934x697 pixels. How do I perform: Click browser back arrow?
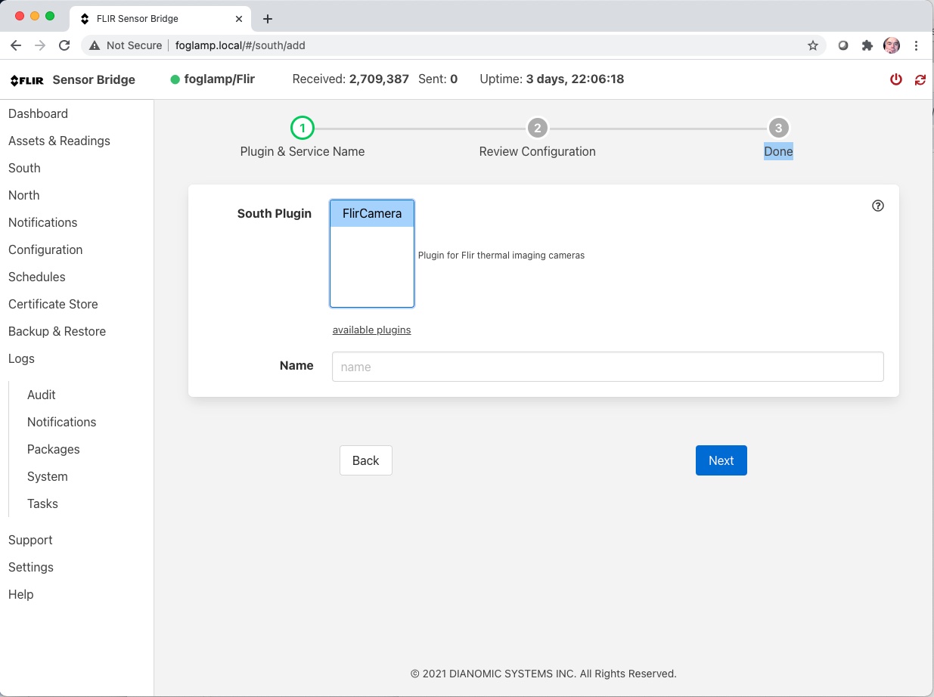[16, 45]
